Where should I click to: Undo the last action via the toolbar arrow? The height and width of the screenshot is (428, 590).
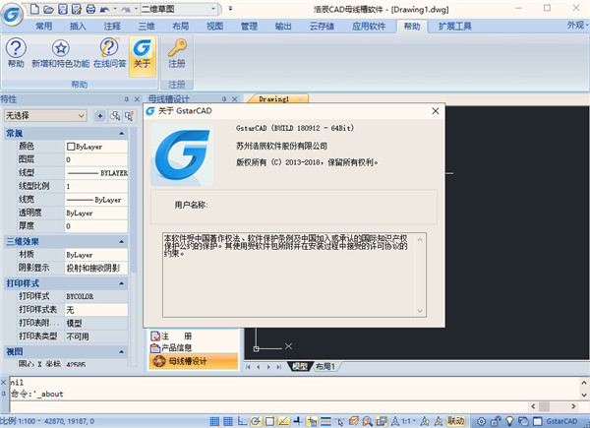pyautogui.click(x=104, y=10)
